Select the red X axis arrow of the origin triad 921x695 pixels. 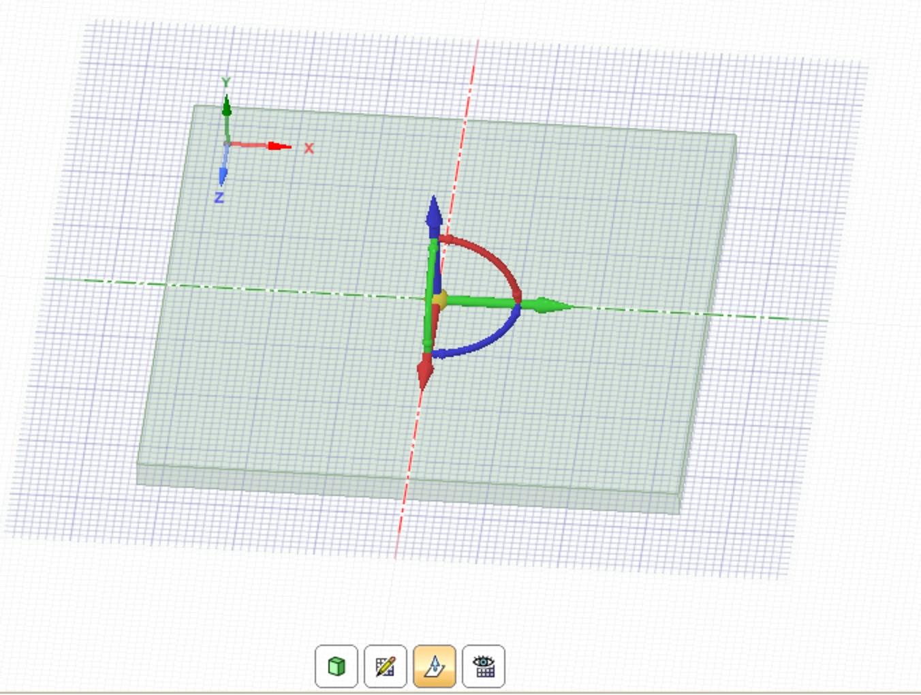pyautogui.click(x=279, y=146)
